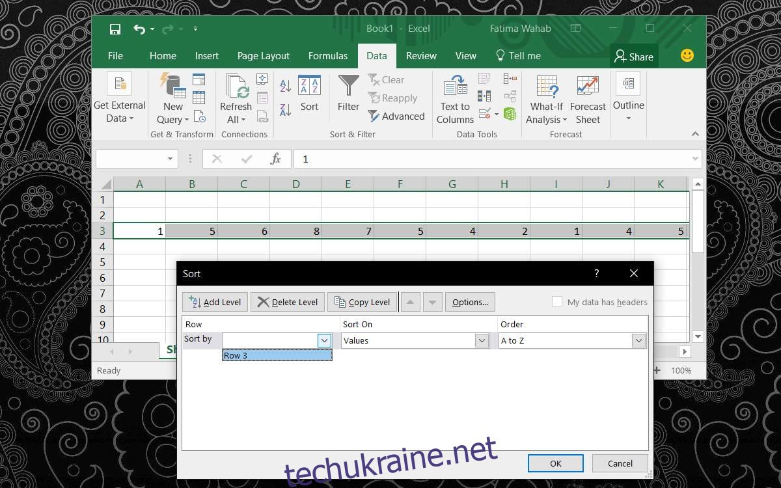Open Customize Quick Access Toolbar arrow

point(195,29)
